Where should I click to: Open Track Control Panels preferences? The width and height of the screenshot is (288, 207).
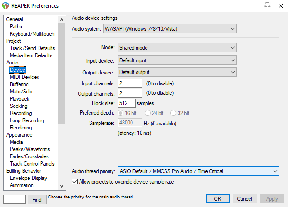pos(32,164)
